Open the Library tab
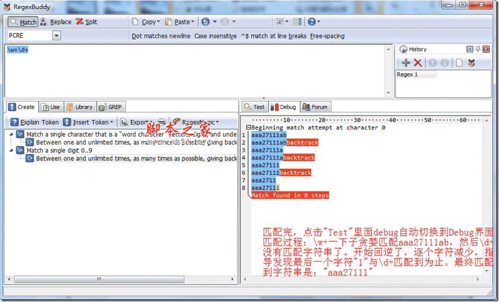Image resolution: width=499 pixels, height=302 pixels. [x=80, y=107]
